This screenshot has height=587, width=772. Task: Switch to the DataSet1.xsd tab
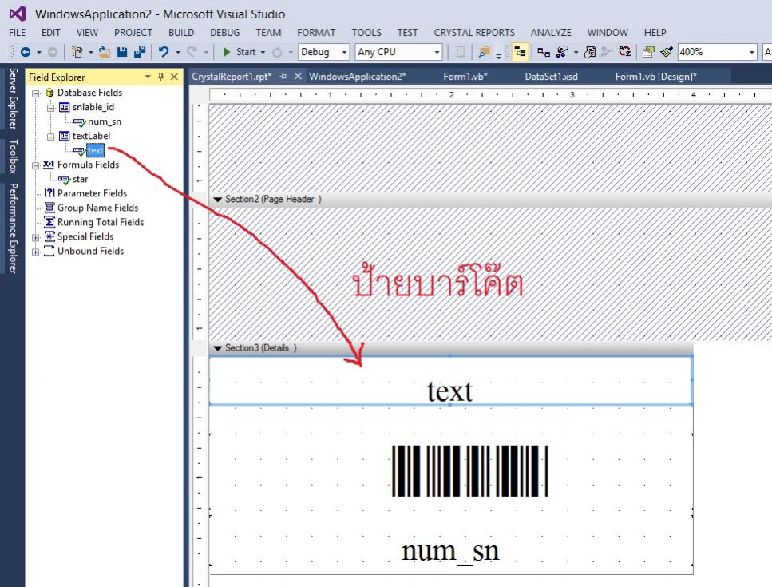(x=551, y=77)
